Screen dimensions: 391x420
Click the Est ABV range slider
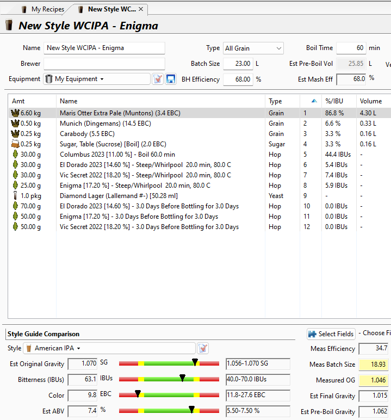point(169,411)
